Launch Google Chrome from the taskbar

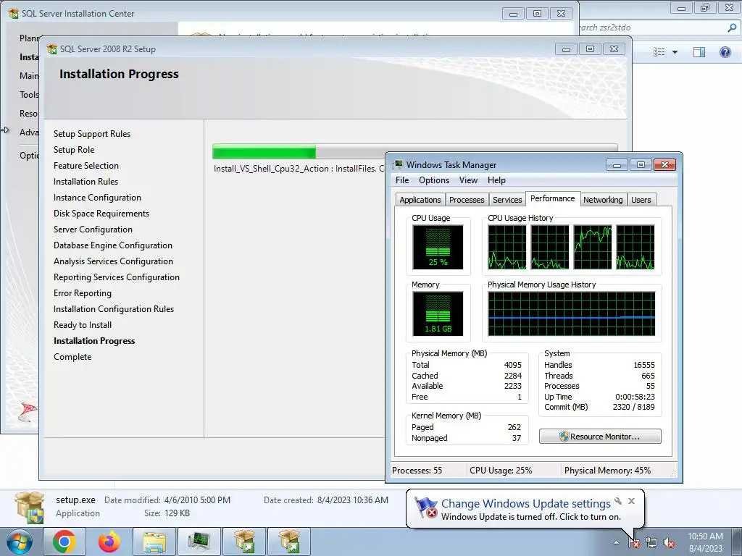(x=64, y=542)
